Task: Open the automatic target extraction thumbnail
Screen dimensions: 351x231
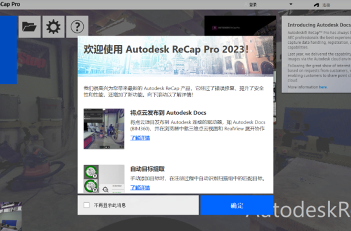Action: [x=104, y=179]
